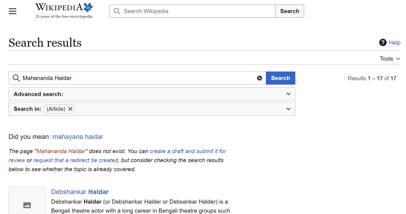Clear the Mahananda Haldar search text
The width and height of the screenshot is (406, 214).
pyautogui.click(x=260, y=78)
